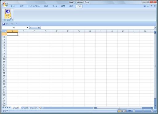Switch to the ホーム ribbon tab
The height and width of the screenshot is (114, 158).
[13, 6]
